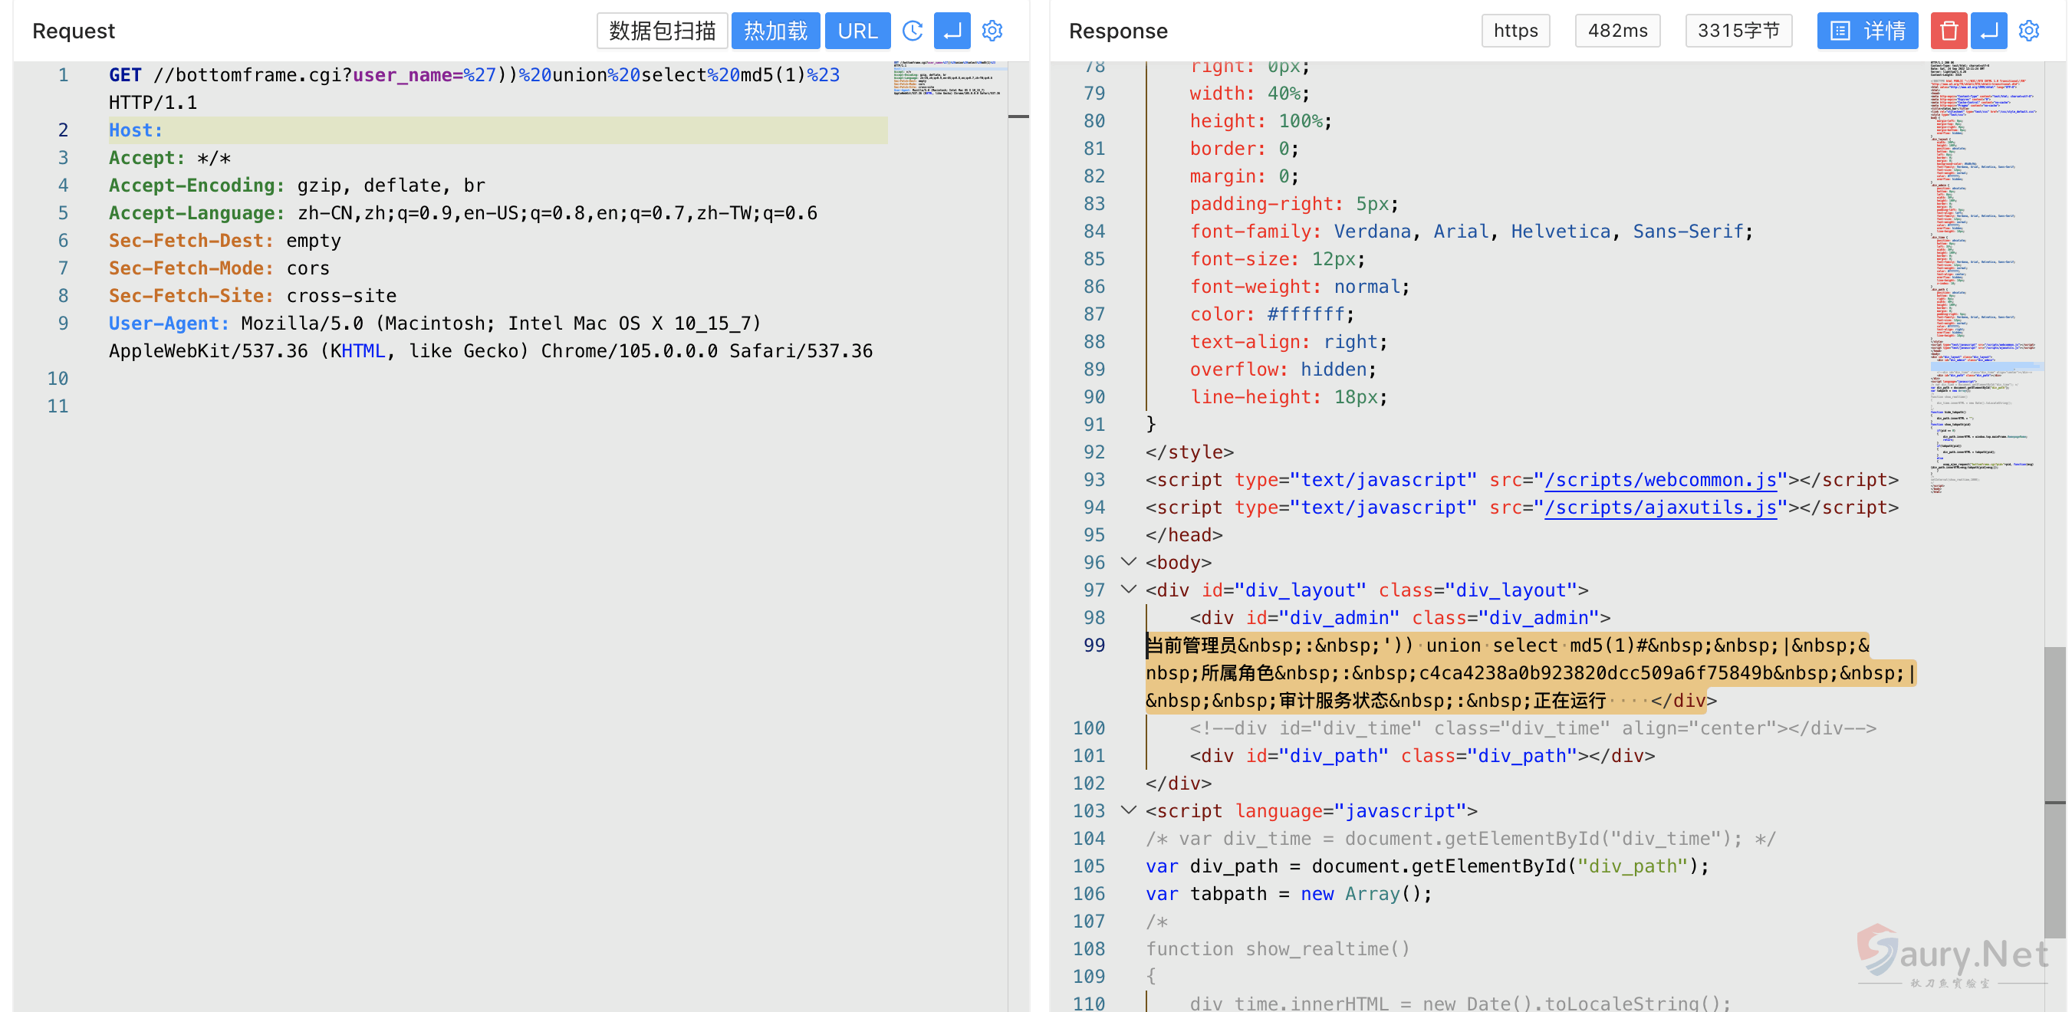The image size is (2072, 1012).
Task: Toggle the 热加载 hot-load button
Action: tap(775, 31)
